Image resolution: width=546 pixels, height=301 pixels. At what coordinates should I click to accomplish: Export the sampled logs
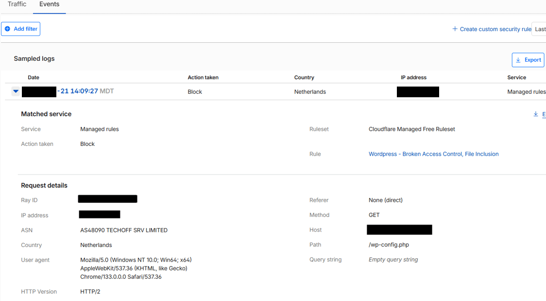[528, 60]
